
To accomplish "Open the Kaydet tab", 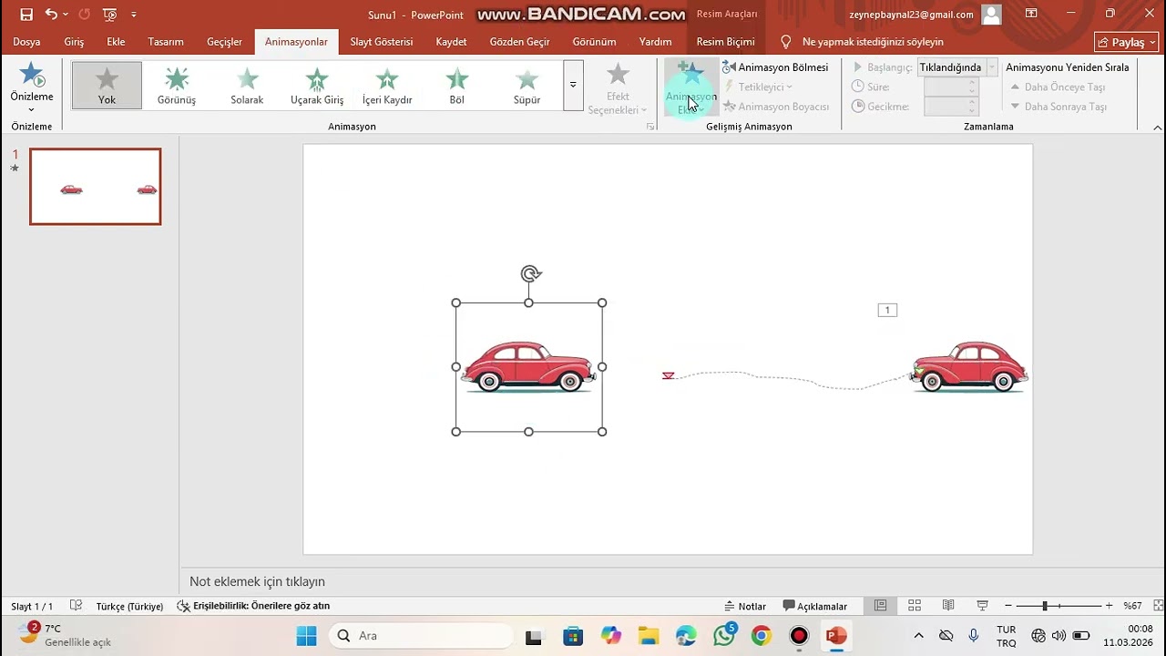I will coord(451,42).
